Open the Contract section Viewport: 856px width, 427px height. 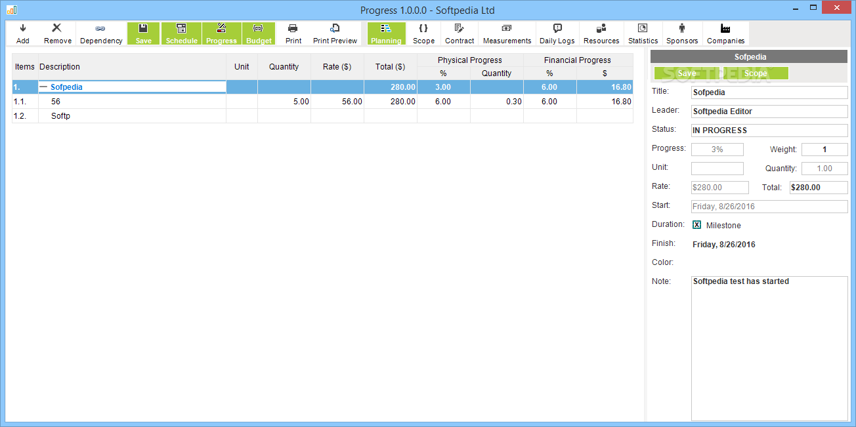(x=460, y=33)
